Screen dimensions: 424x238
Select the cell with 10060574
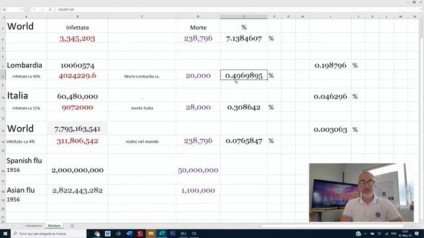[78, 65]
